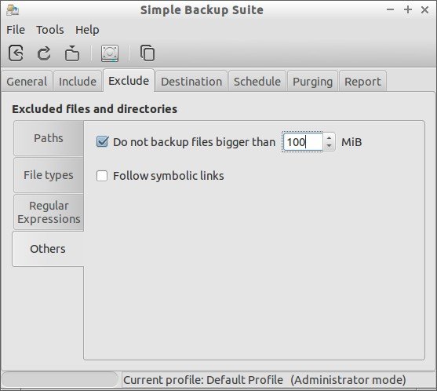Increase the MiB size with up arrow
This screenshot has height=391, width=437.
point(330,137)
